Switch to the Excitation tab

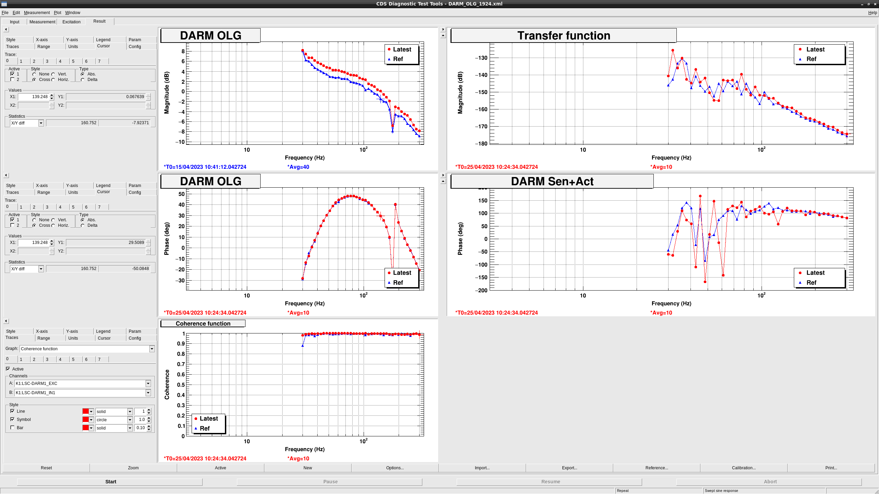tap(71, 21)
